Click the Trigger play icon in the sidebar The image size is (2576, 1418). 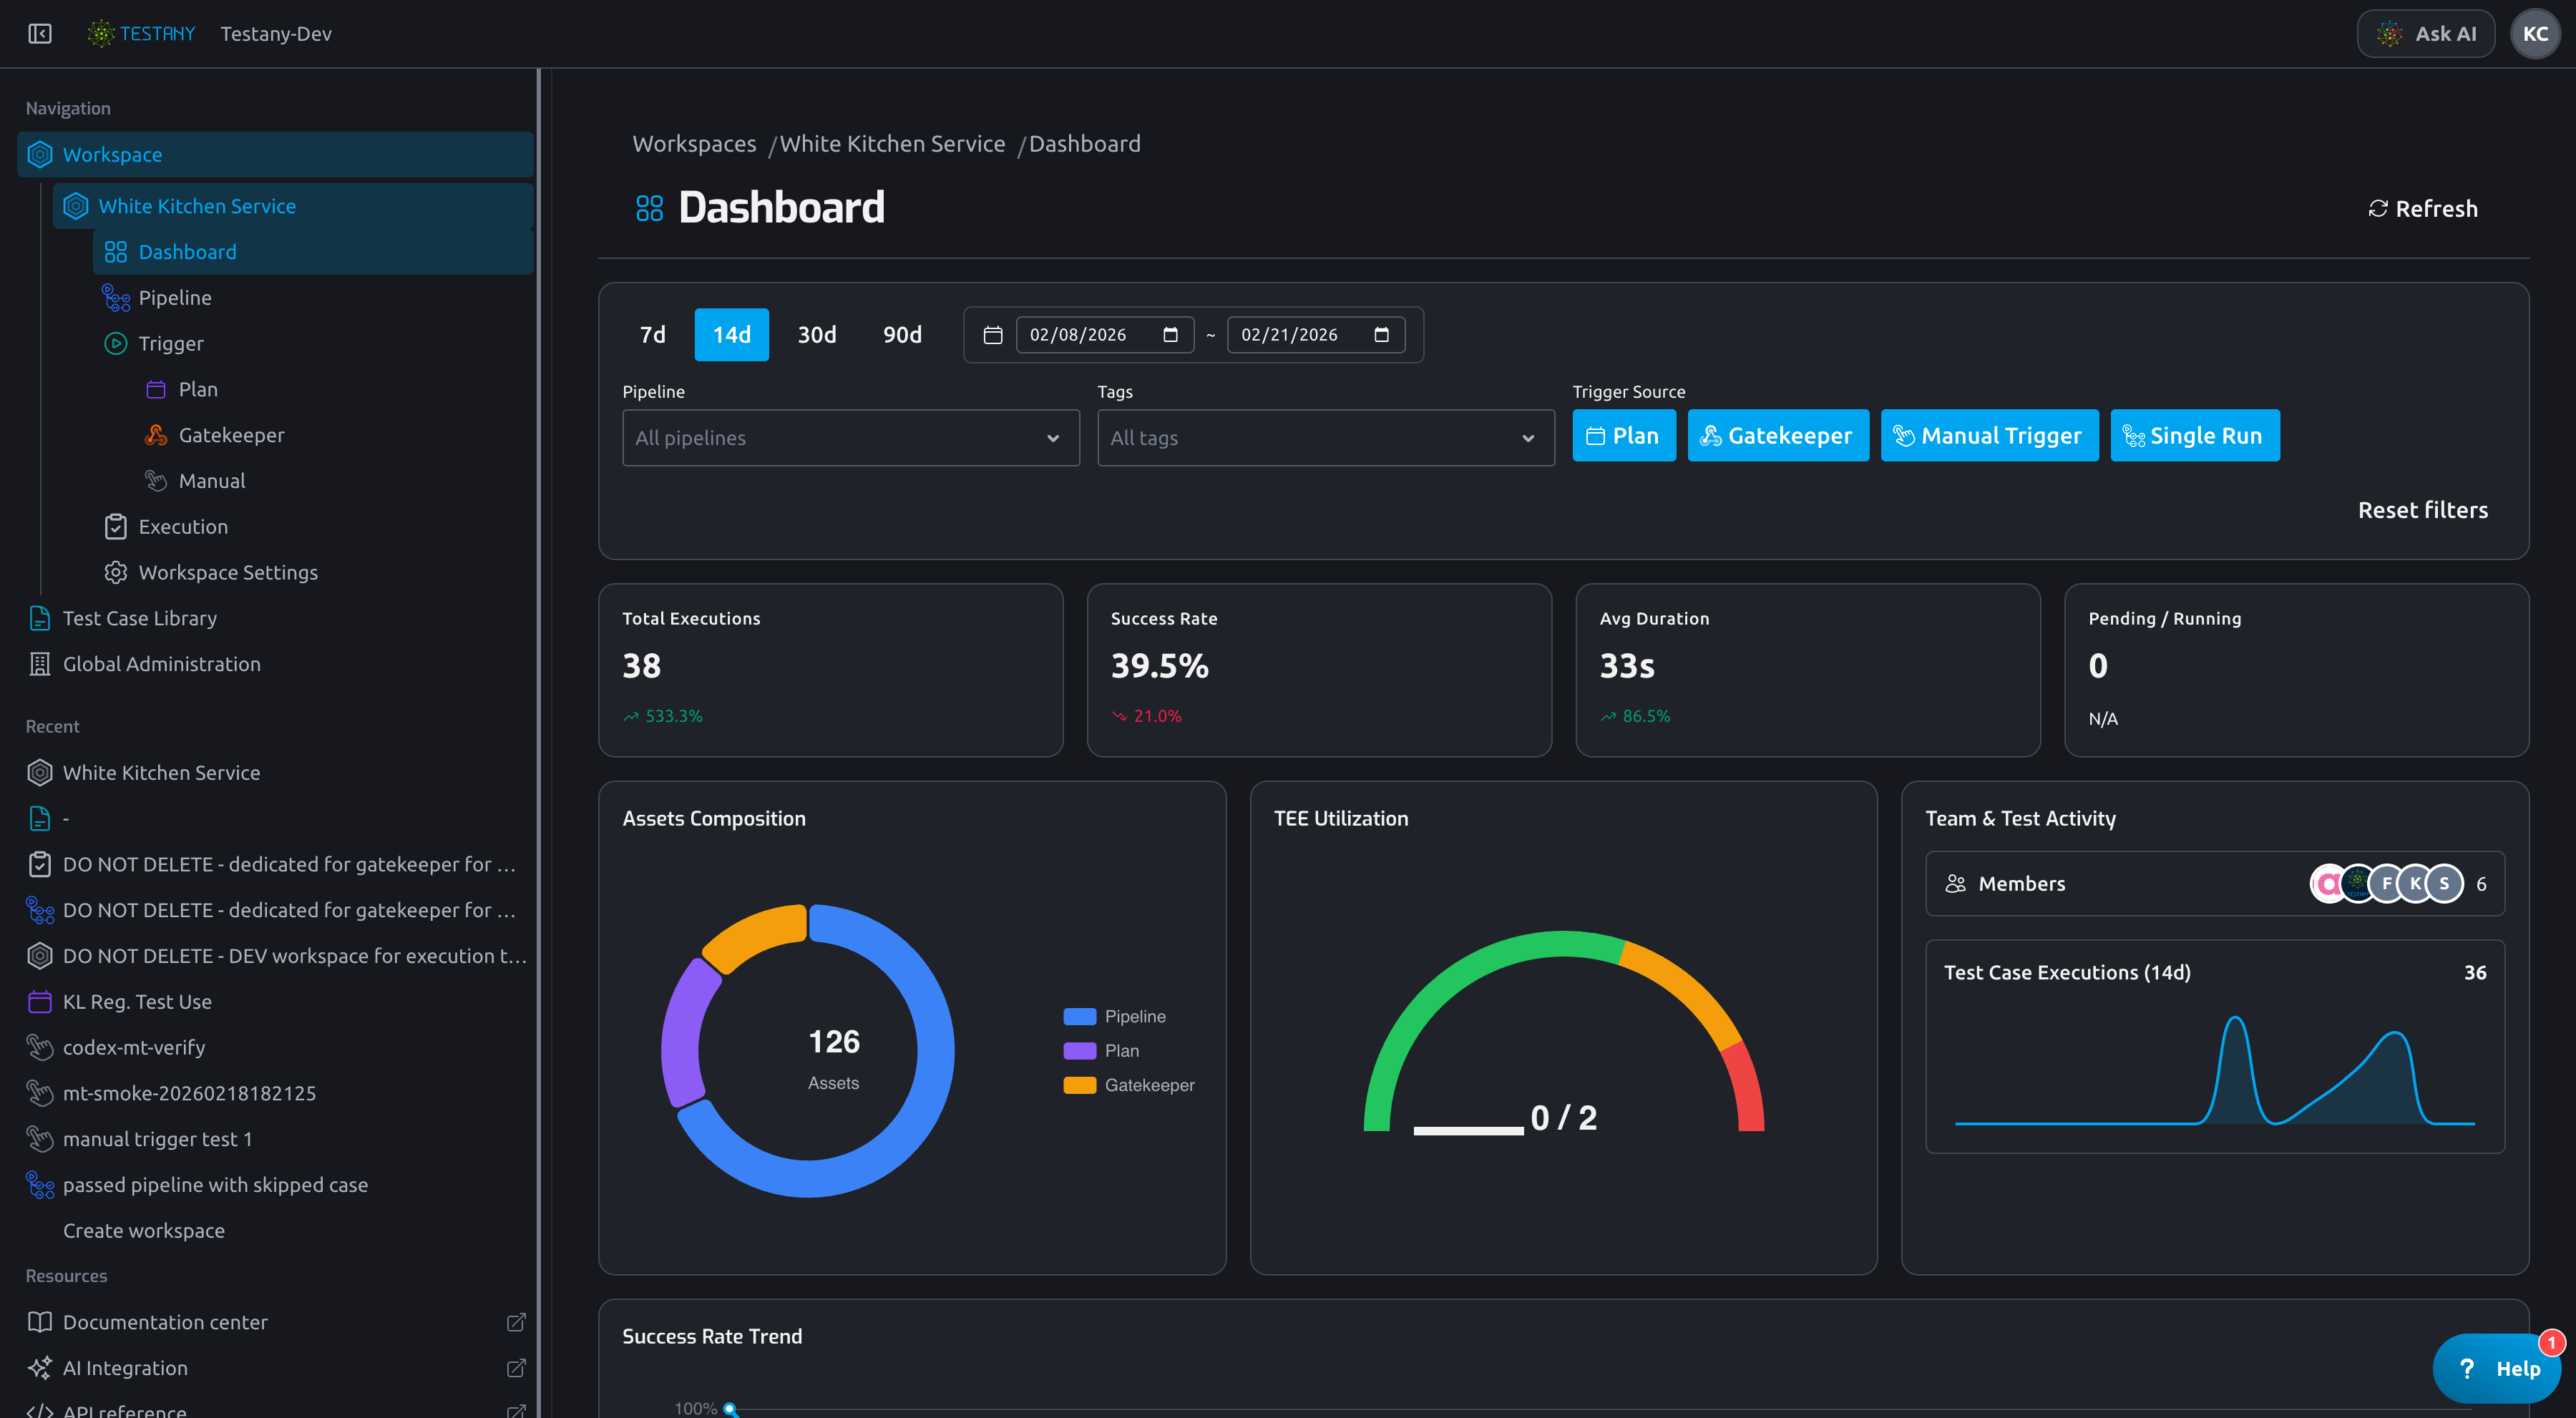116,344
